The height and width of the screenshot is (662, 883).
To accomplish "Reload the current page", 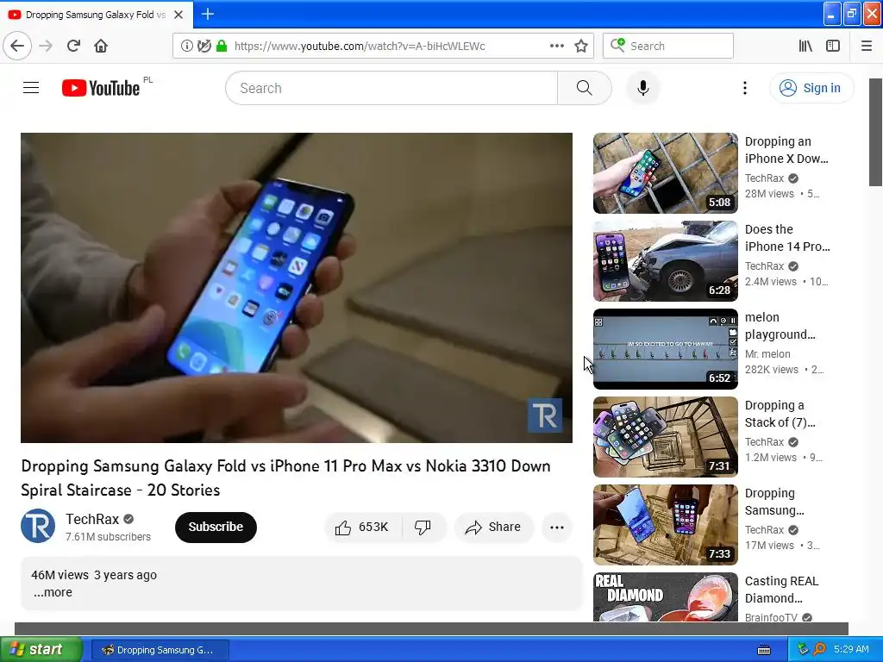I will pyautogui.click(x=73, y=46).
